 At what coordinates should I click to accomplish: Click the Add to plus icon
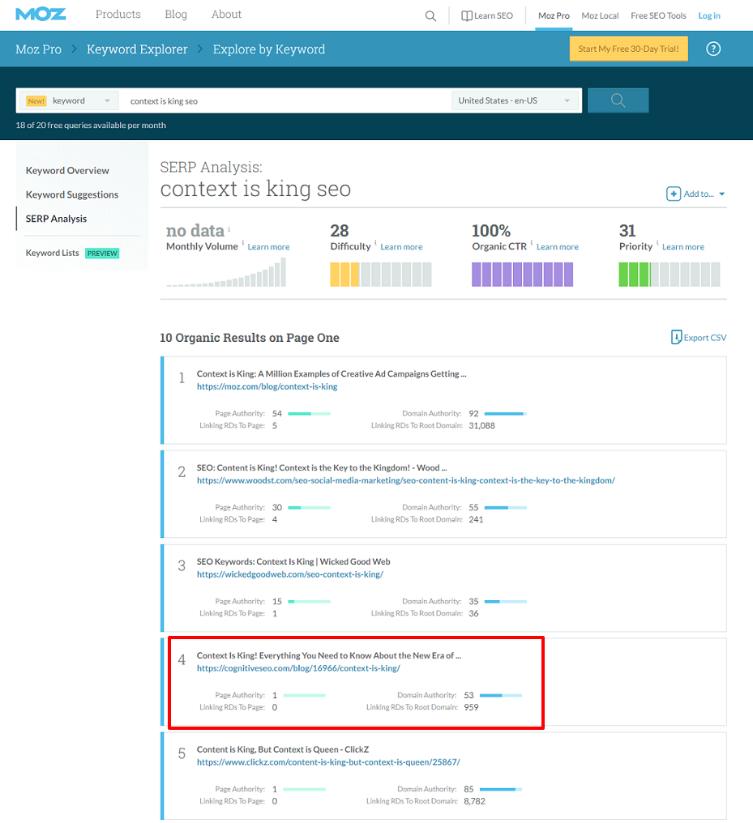674,194
